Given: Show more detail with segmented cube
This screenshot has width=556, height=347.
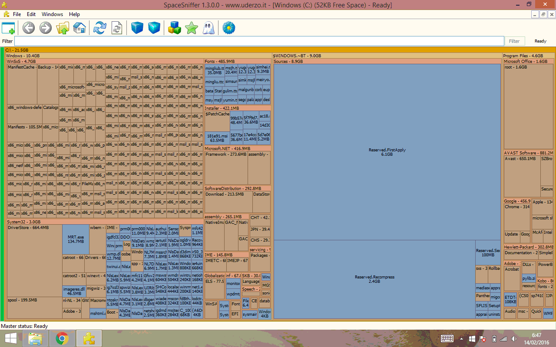Looking at the screenshot, I should click(154, 28).
